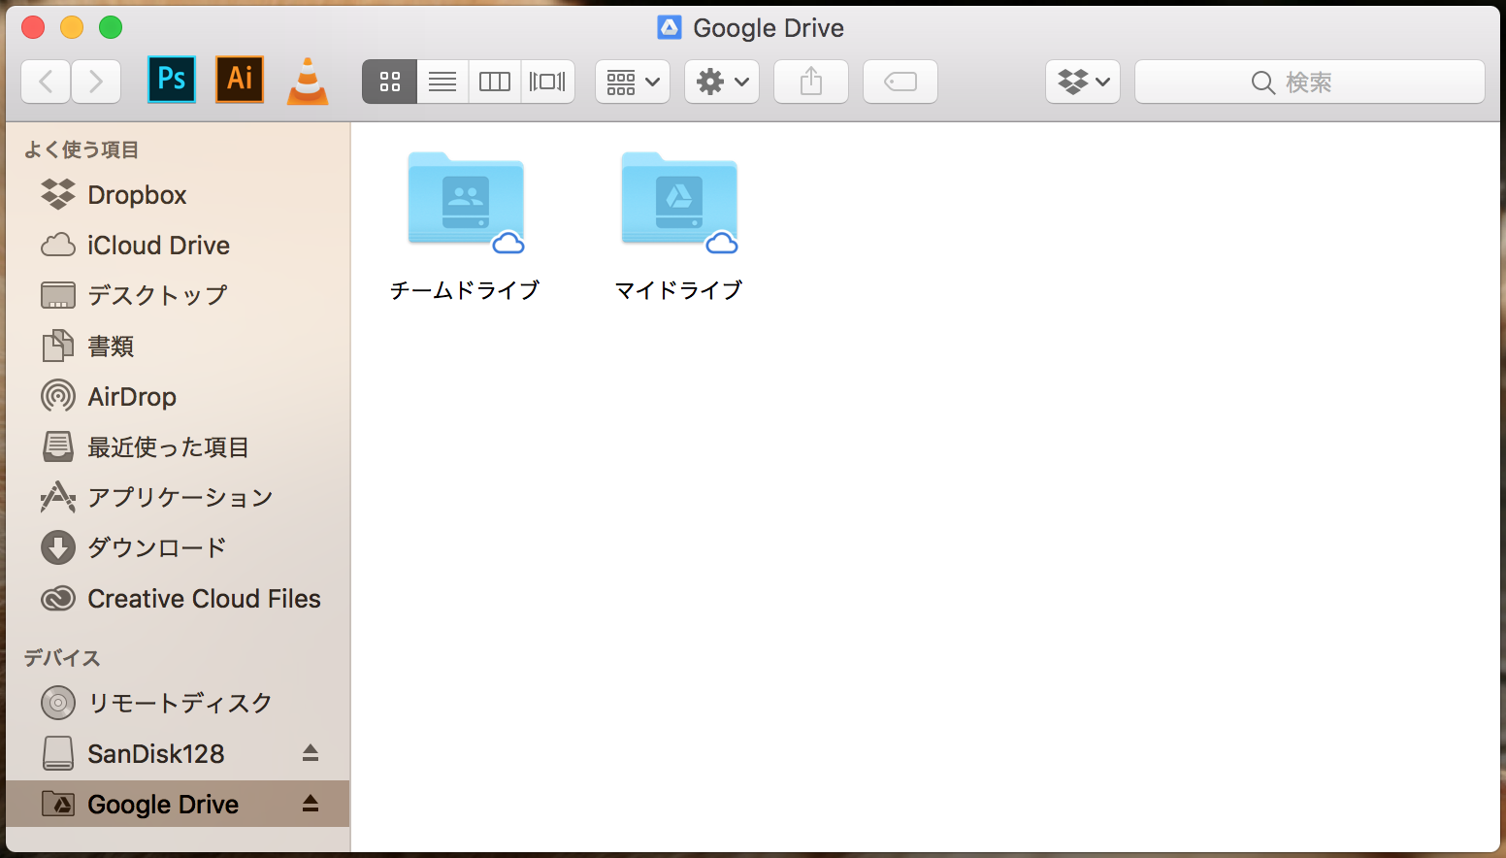Image resolution: width=1506 pixels, height=858 pixels.
Task: Select Creative Cloud Files in sidebar
Action: click(x=178, y=599)
